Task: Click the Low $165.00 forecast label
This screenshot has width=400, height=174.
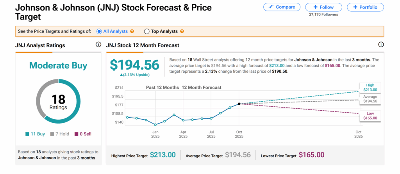Action: (370, 115)
